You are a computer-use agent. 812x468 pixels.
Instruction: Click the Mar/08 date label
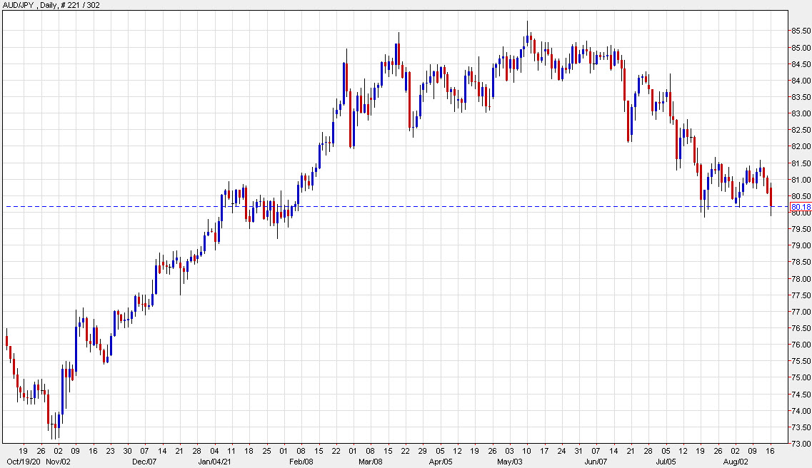(370, 462)
